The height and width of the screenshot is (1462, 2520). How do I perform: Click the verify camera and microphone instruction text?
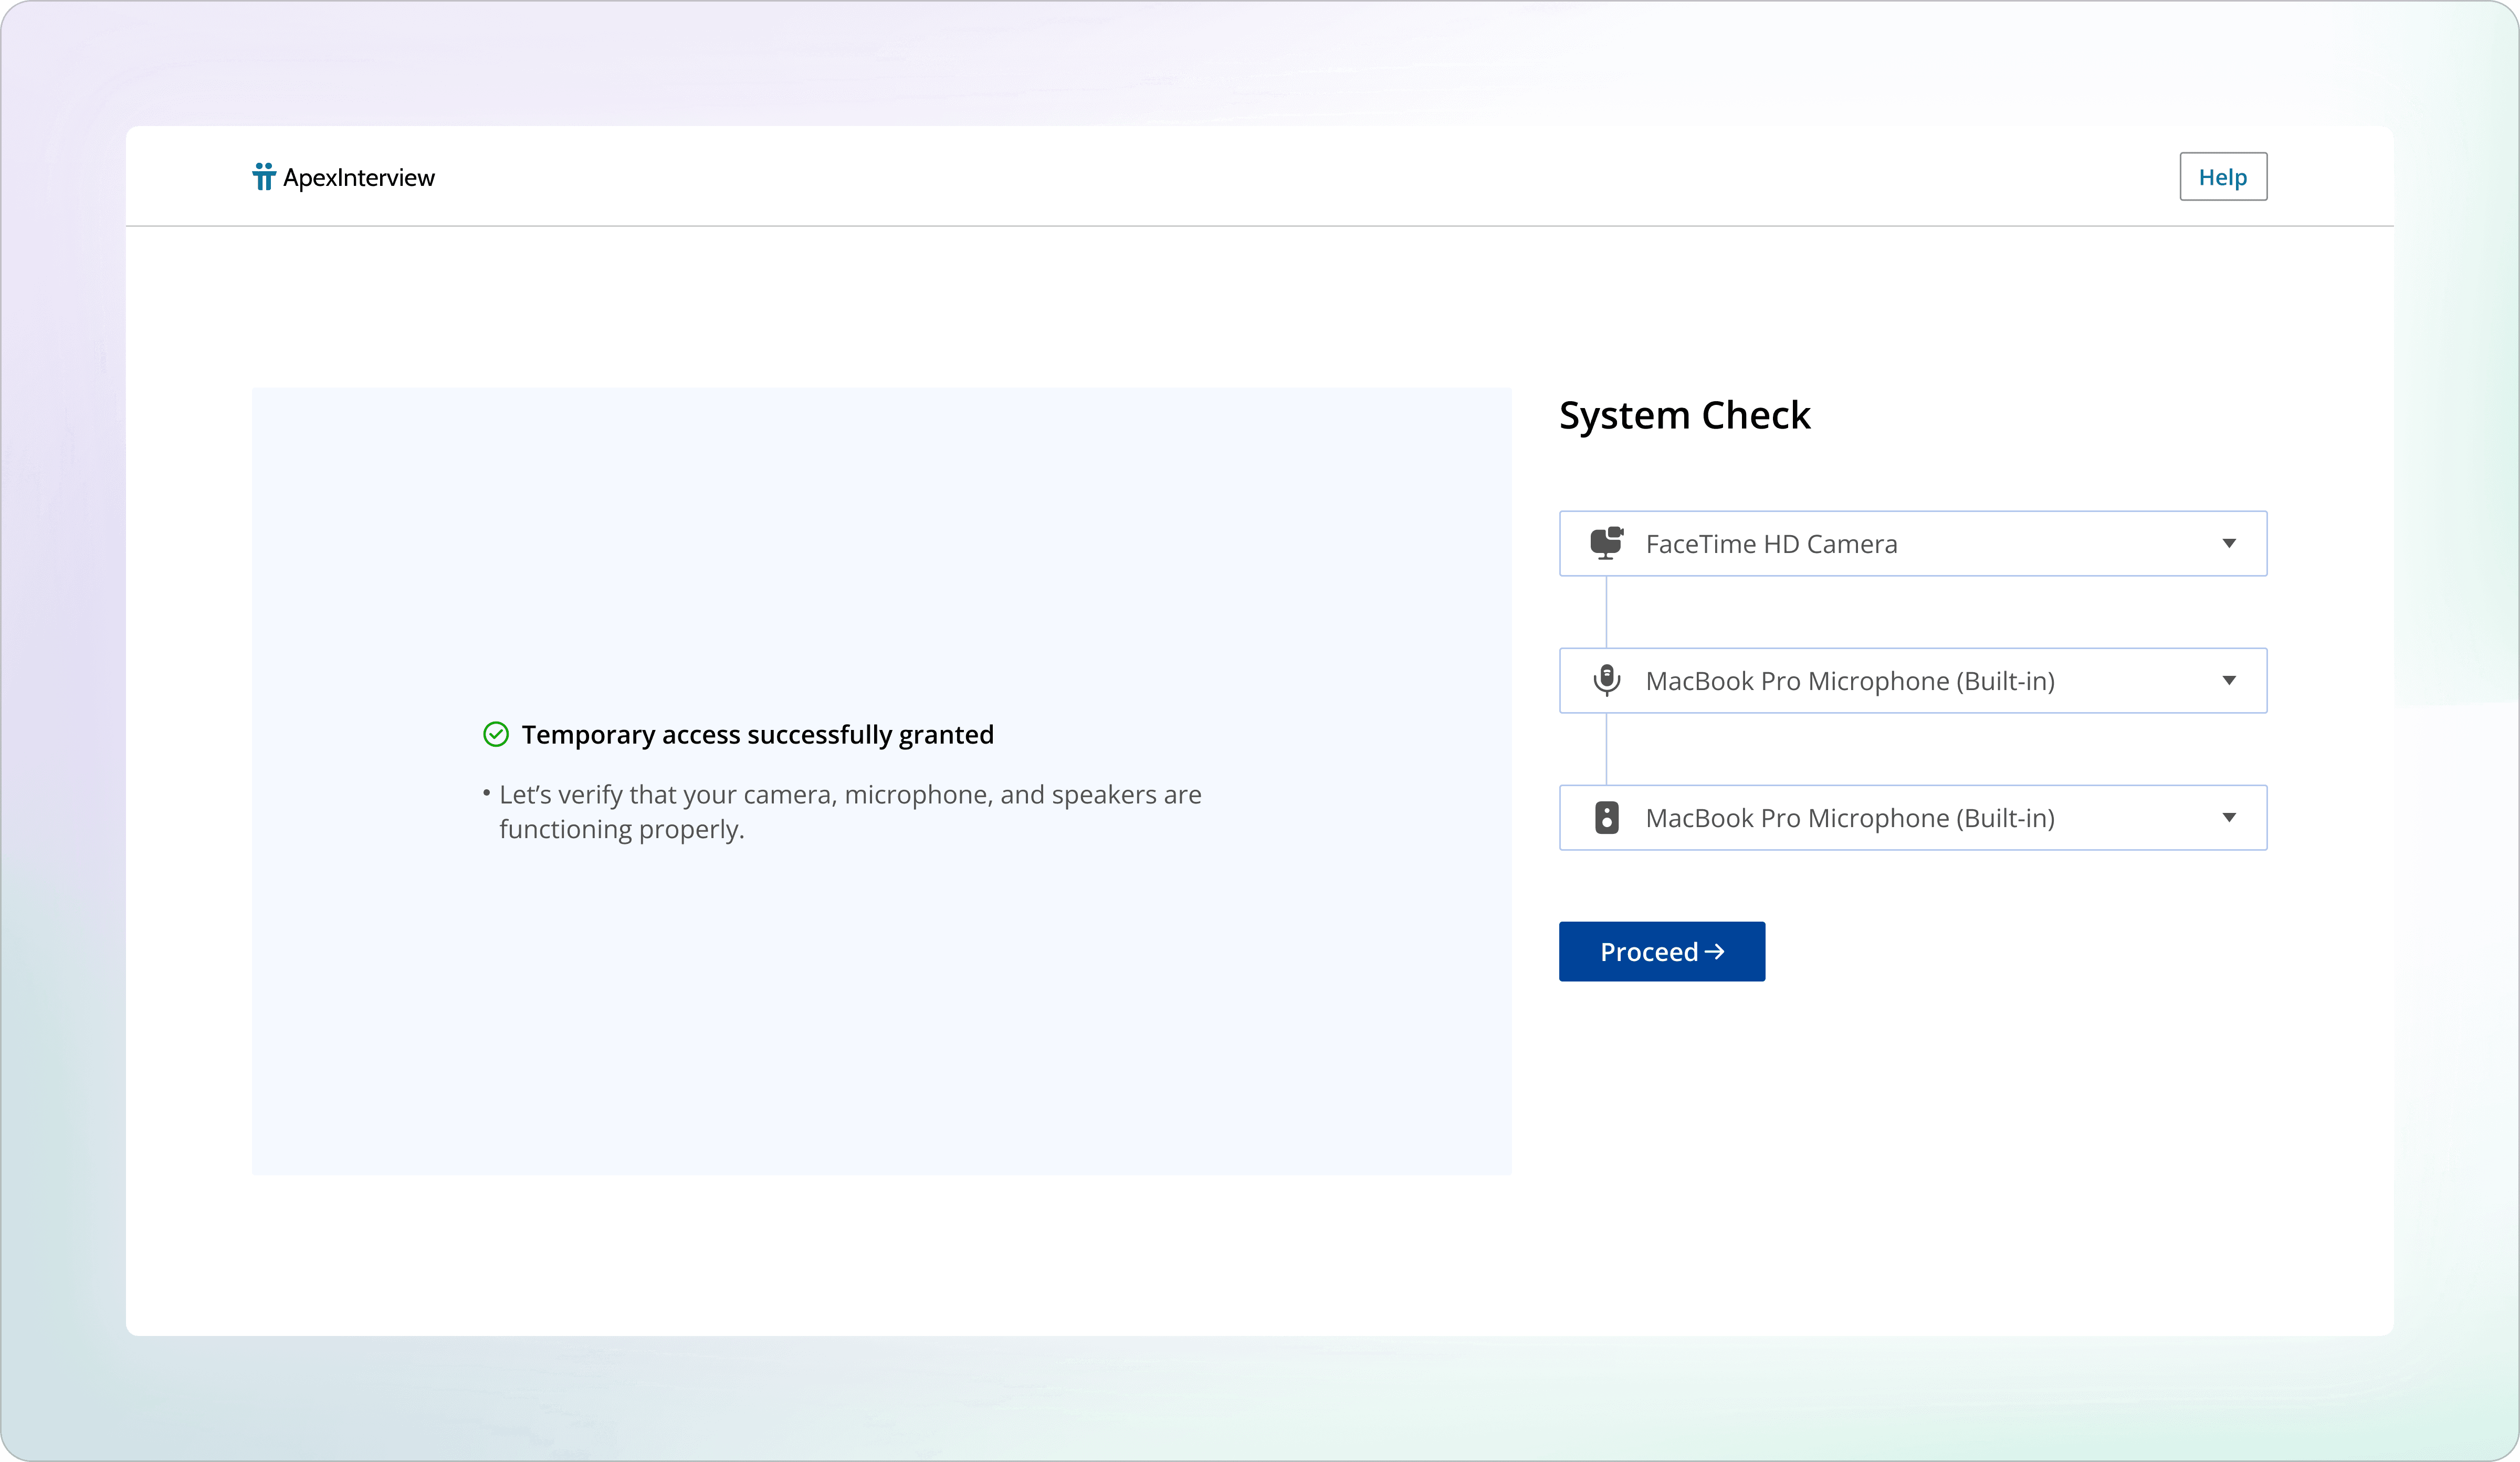[850, 811]
